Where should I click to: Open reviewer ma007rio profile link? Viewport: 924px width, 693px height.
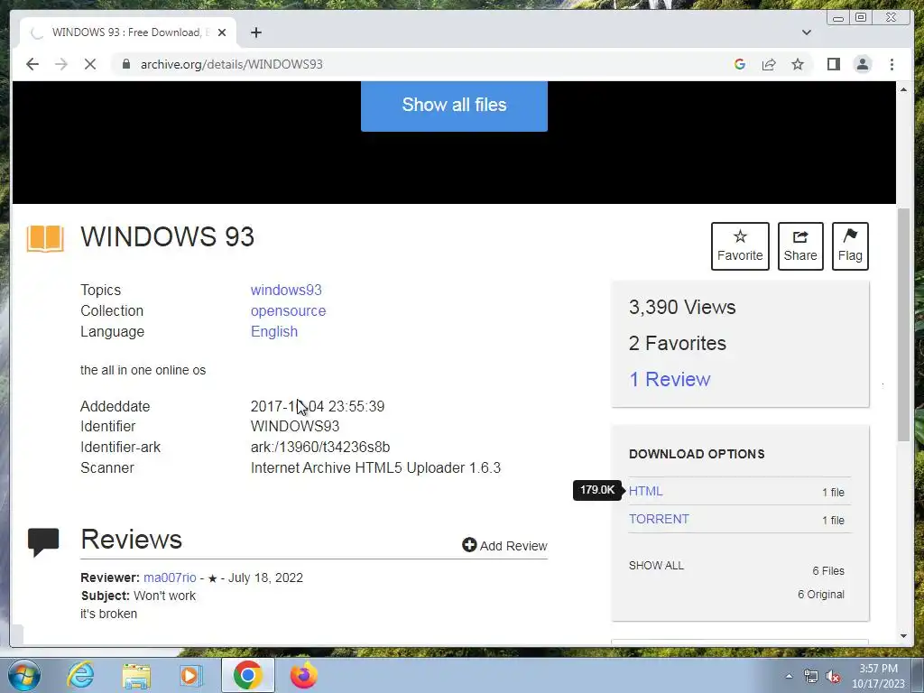coord(170,577)
